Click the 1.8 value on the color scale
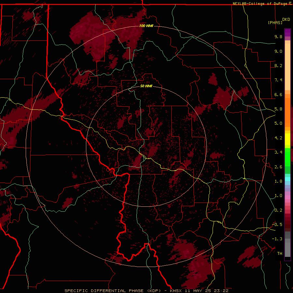Viewport: 293px width, 293px height. click(x=278, y=181)
